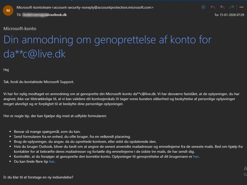Click the Til: recipient label
Viewport: 247px width, 185px height.
[19, 15]
